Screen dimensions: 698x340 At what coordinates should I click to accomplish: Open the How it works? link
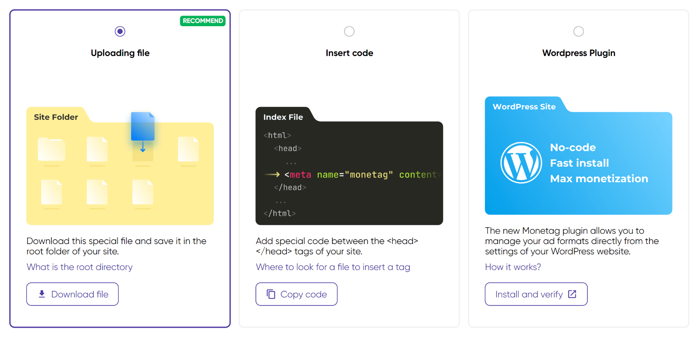(x=513, y=267)
